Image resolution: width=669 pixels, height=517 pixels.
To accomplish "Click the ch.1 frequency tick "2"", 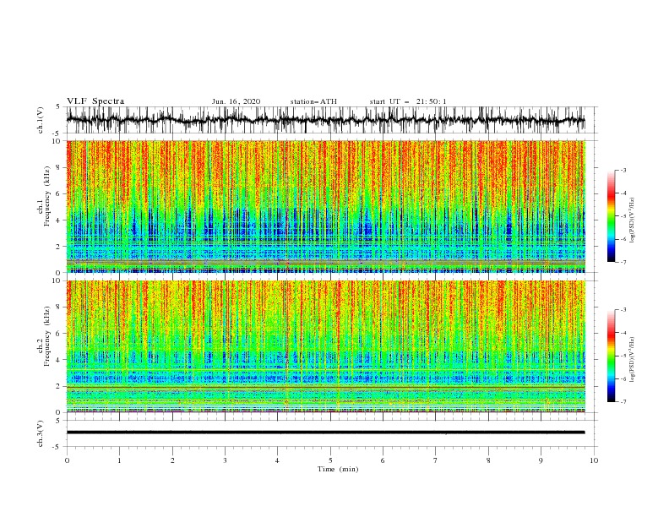I will [x=59, y=246].
